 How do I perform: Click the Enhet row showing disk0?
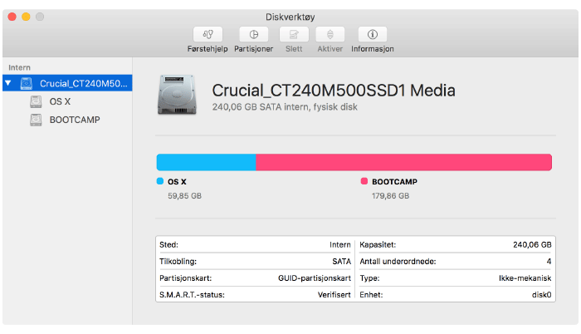(x=455, y=295)
